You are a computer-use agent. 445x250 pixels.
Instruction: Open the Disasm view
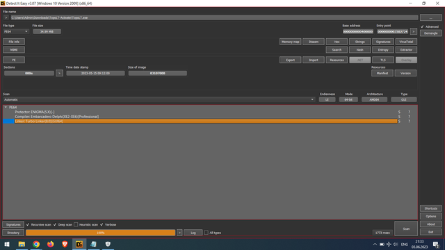(x=314, y=42)
